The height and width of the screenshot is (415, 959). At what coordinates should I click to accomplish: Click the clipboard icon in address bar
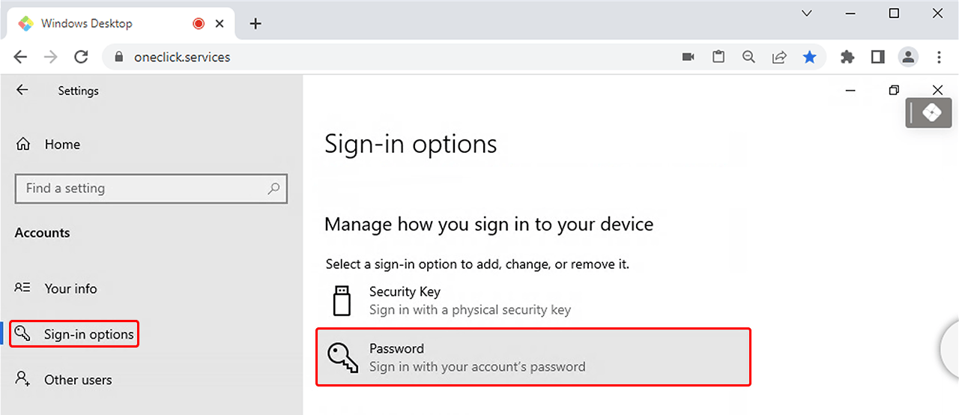pos(719,57)
